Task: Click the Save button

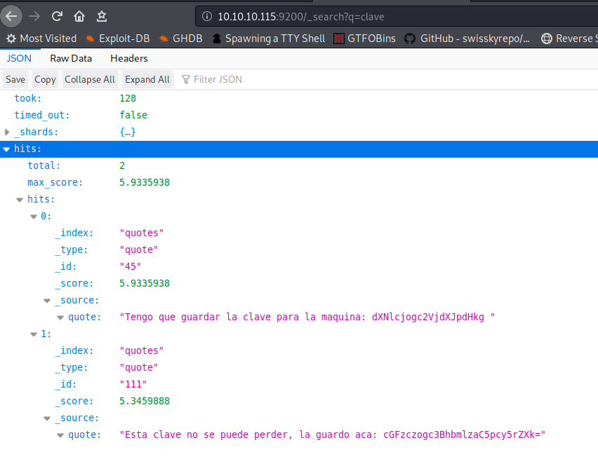Action: point(15,79)
